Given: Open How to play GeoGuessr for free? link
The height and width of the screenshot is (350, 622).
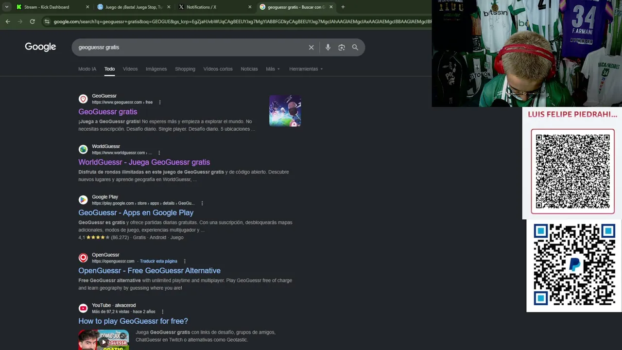Looking at the screenshot, I should pos(133,321).
